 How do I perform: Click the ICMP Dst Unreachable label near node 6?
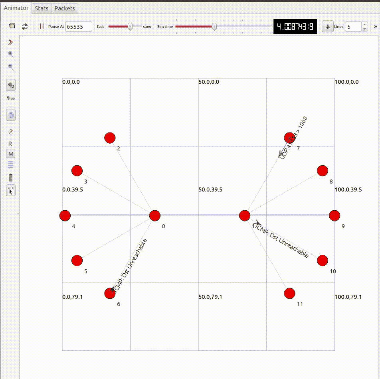(130, 265)
